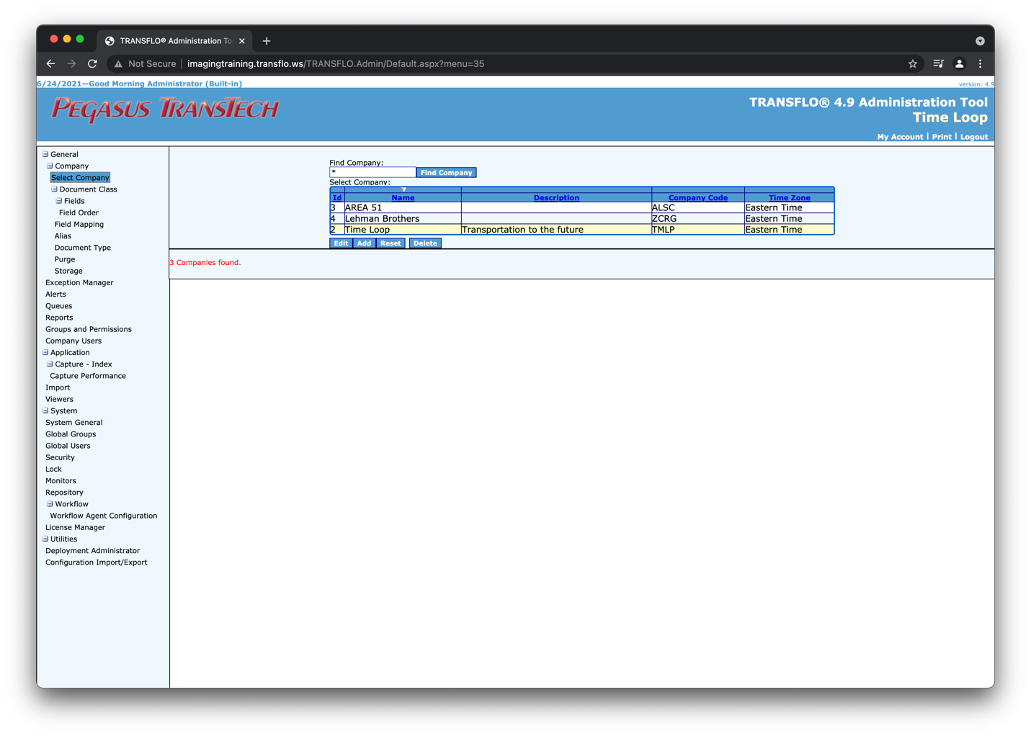1031x736 pixels.
Task: Open Configuration Import/Export
Action: point(96,562)
